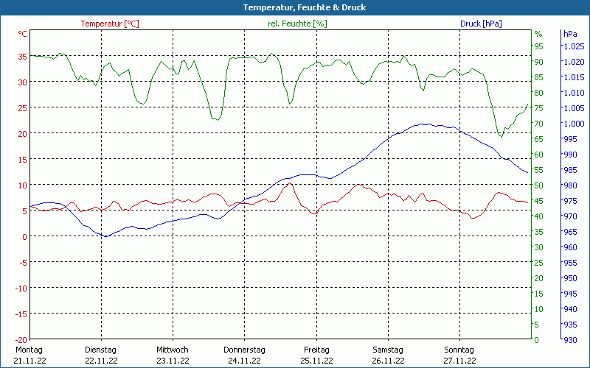Select the green "rel. Feuchte [%]" legend label
The image size is (590, 368).
[297, 24]
